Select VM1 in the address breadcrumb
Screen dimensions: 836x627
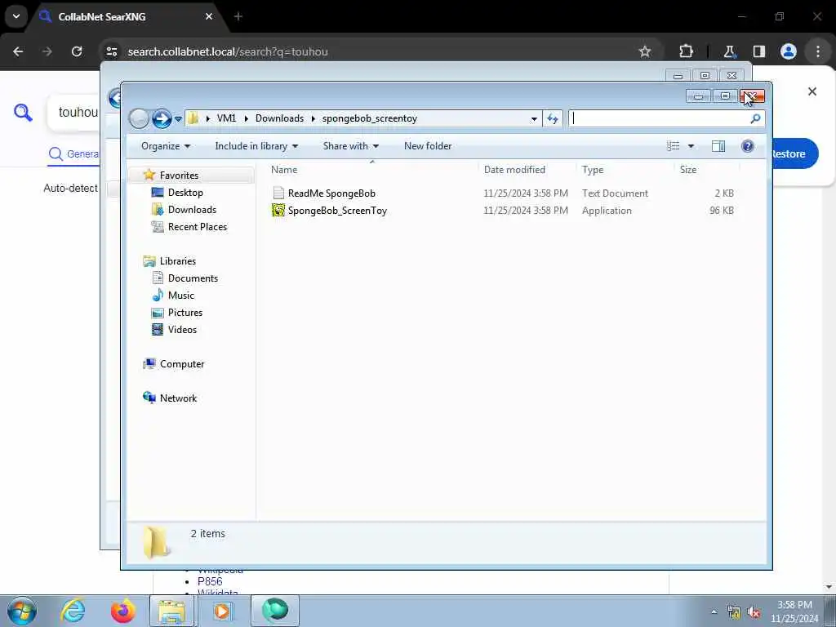[226, 118]
